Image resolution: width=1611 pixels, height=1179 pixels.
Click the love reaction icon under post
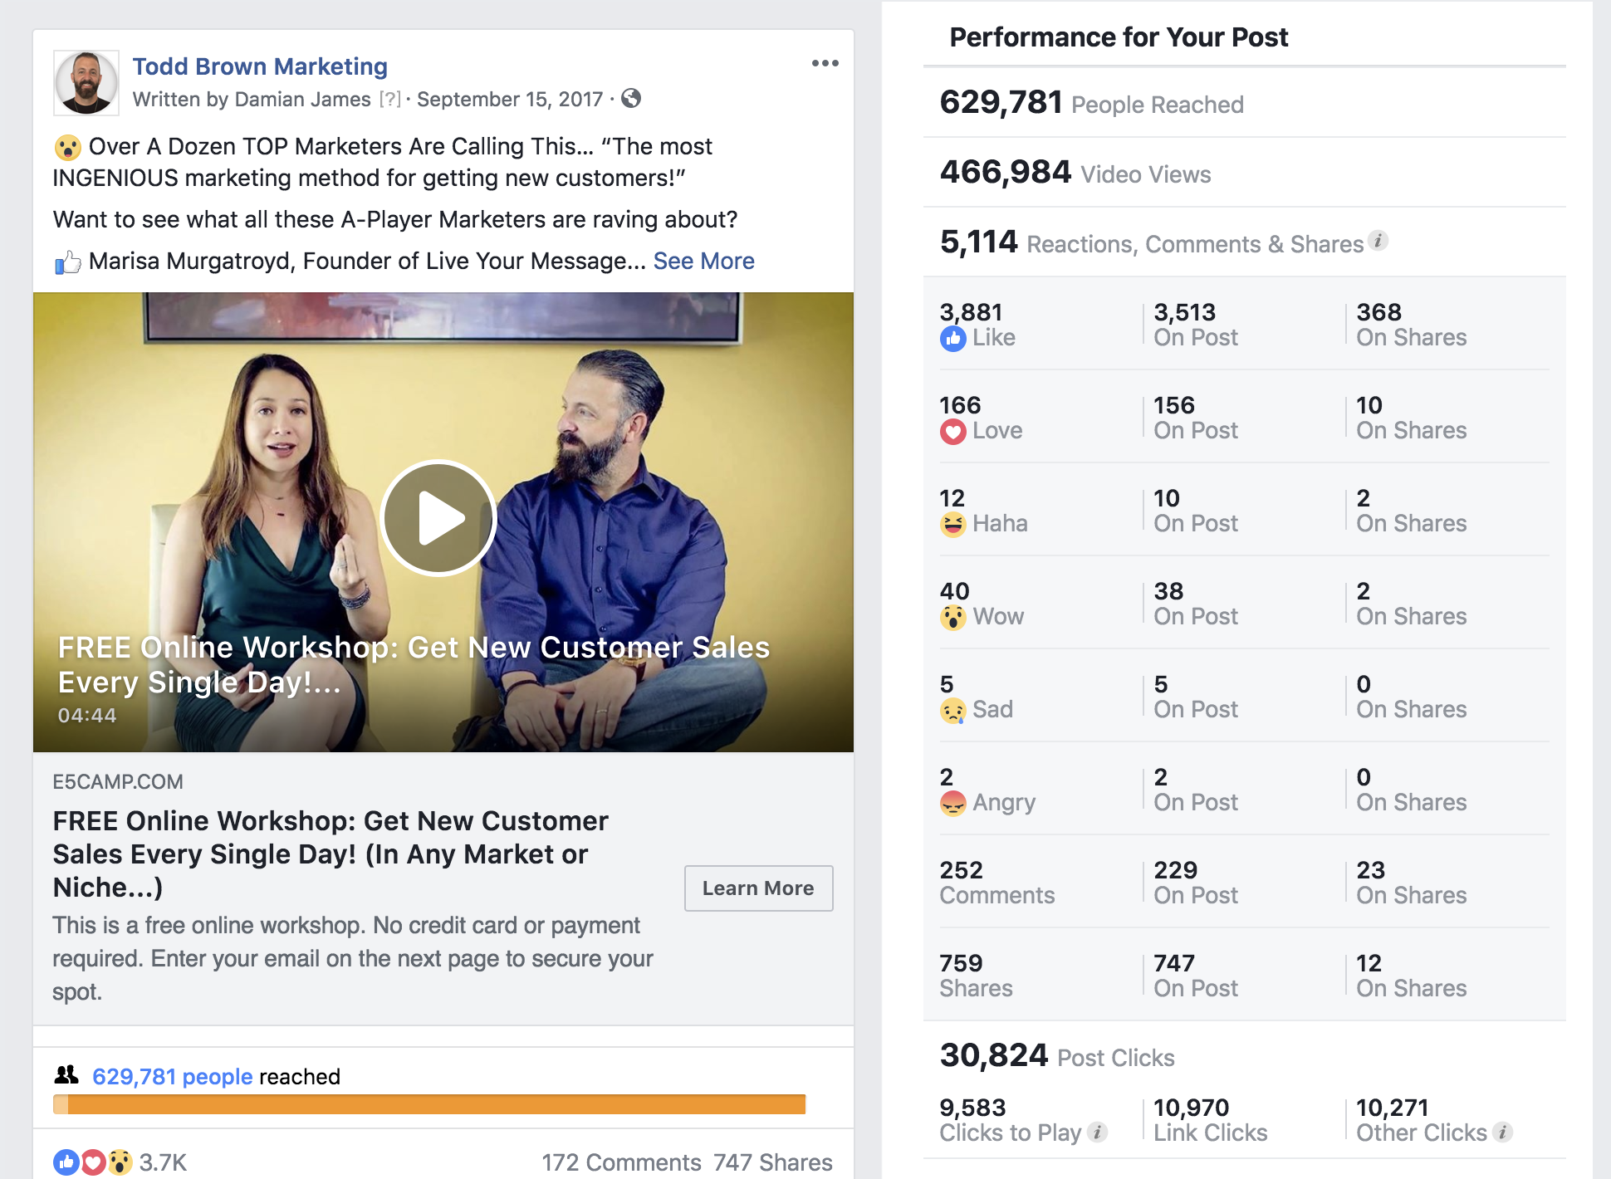[x=93, y=1162]
